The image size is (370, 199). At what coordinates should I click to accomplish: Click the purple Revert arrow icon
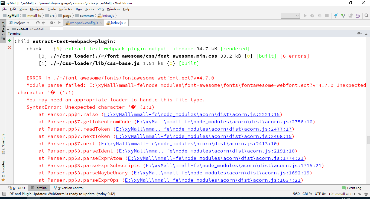click(358, 16)
